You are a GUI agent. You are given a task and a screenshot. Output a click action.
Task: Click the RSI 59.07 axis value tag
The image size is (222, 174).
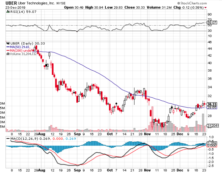pos(211,22)
